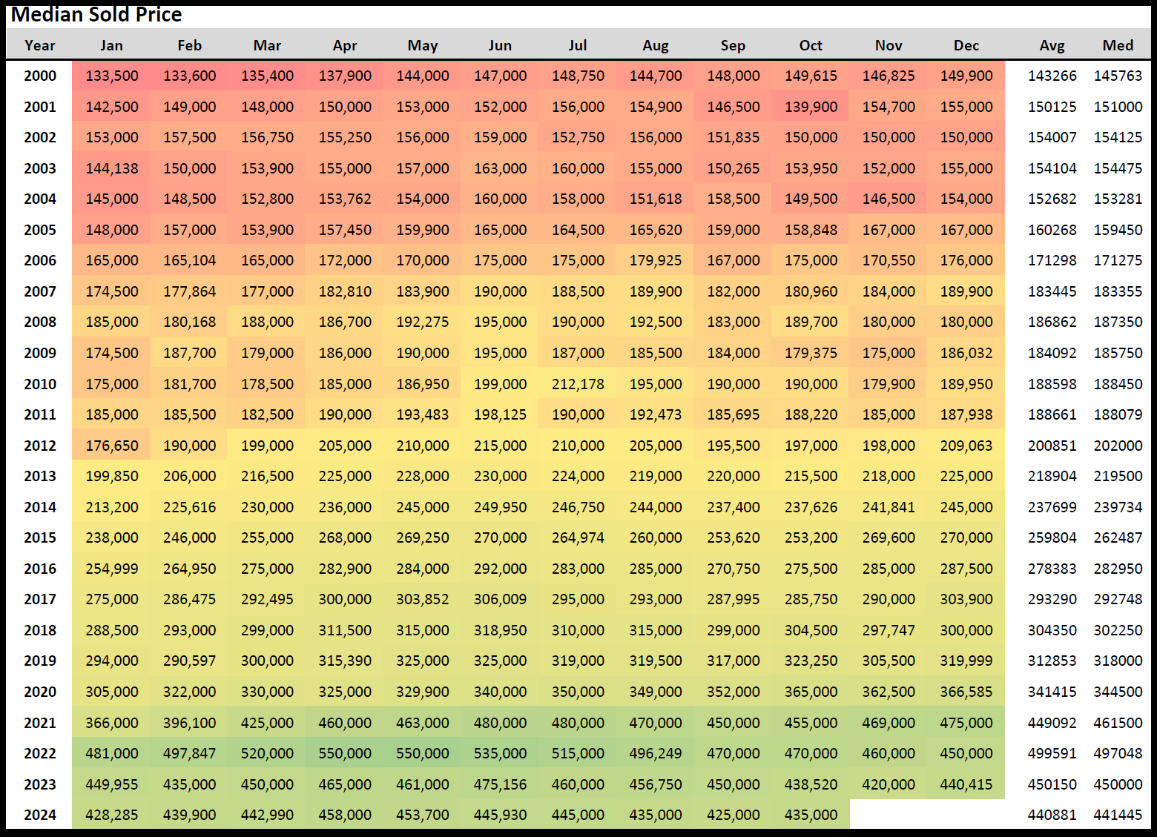The image size is (1157, 837).
Task: Select the 2000 year row label
Action: pos(40,76)
